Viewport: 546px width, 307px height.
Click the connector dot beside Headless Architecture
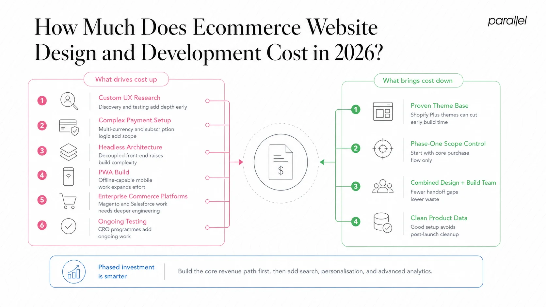[x=207, y=152]
